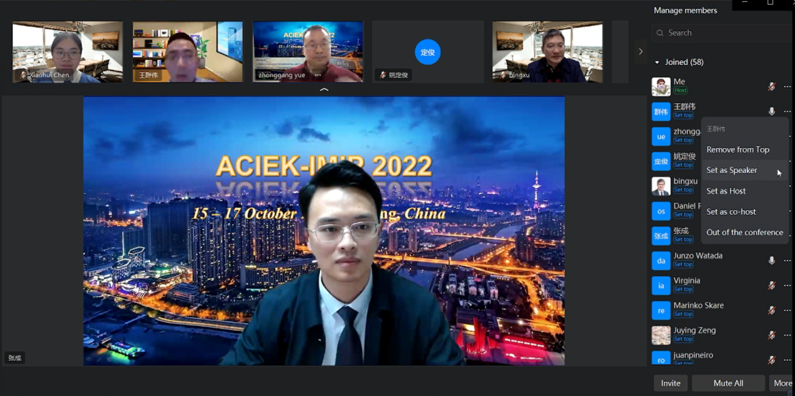Select zhonggang yue's video thumbnail
Viewport: 795px width, 396px height.
coord(308,52)
